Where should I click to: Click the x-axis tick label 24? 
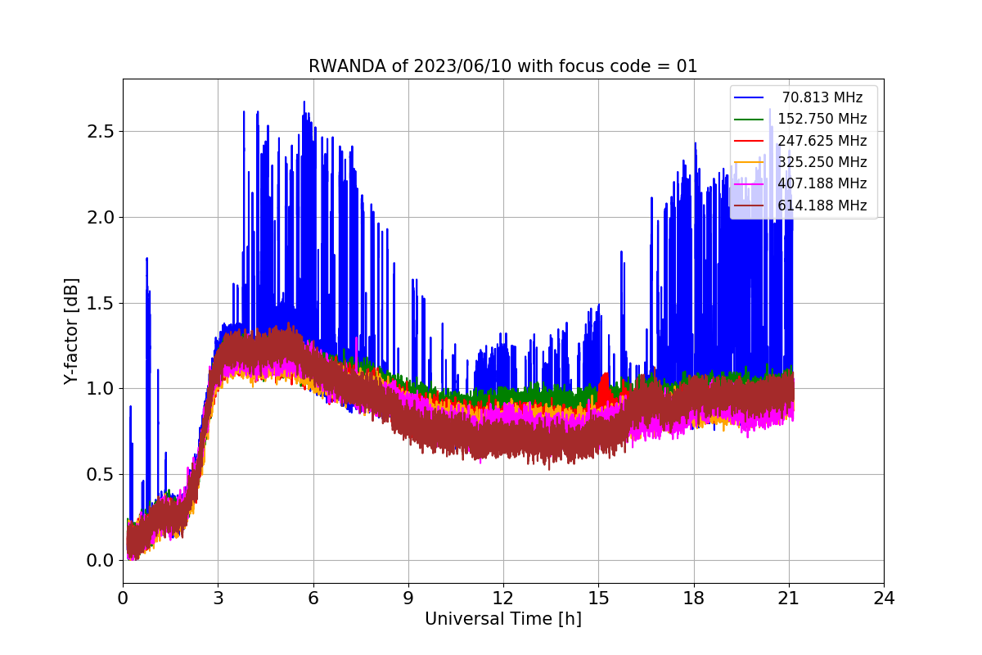click(884, 599)
